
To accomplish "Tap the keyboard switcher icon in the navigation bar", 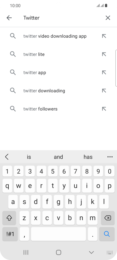I will [110, 252].
